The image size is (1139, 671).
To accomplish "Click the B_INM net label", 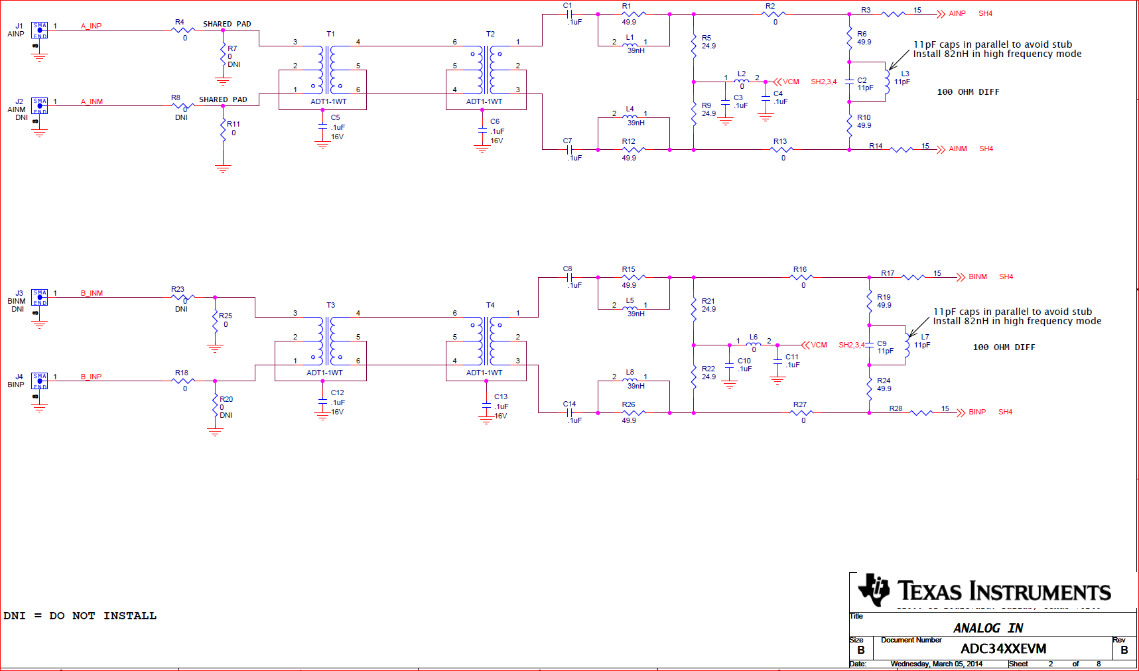I will point(92,293).
